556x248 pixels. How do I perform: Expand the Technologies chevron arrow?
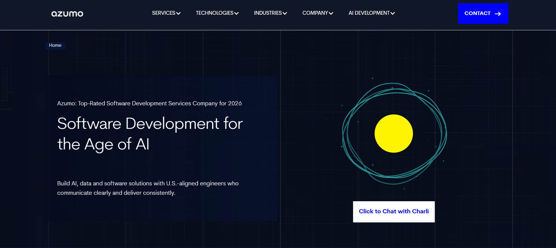click(237, 13)
